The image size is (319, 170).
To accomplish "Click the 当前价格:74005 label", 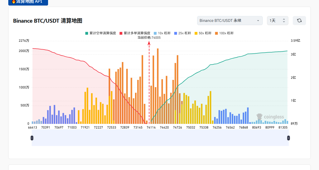I will pos(149,38).
